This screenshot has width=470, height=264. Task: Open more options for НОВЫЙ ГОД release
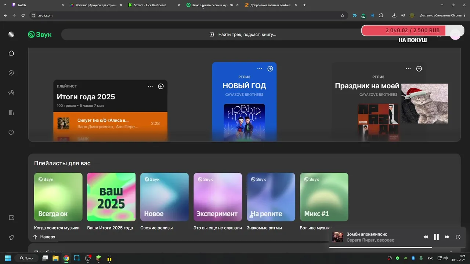(x=260, y=69)
